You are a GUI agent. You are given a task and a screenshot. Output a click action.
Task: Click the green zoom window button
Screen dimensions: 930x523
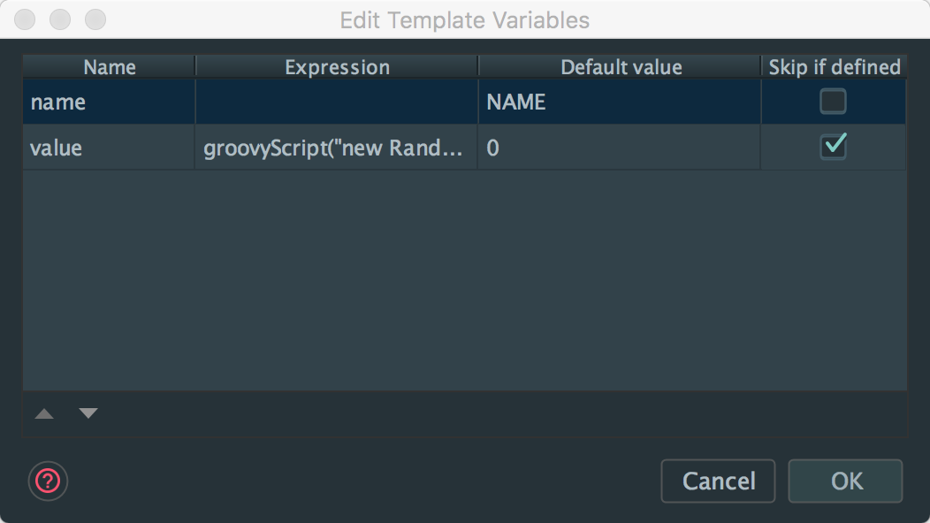(95, 19)
